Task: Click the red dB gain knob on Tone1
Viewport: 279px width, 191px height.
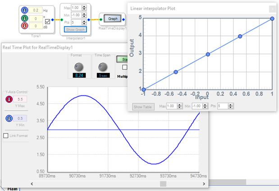Action: pos(24,26)
